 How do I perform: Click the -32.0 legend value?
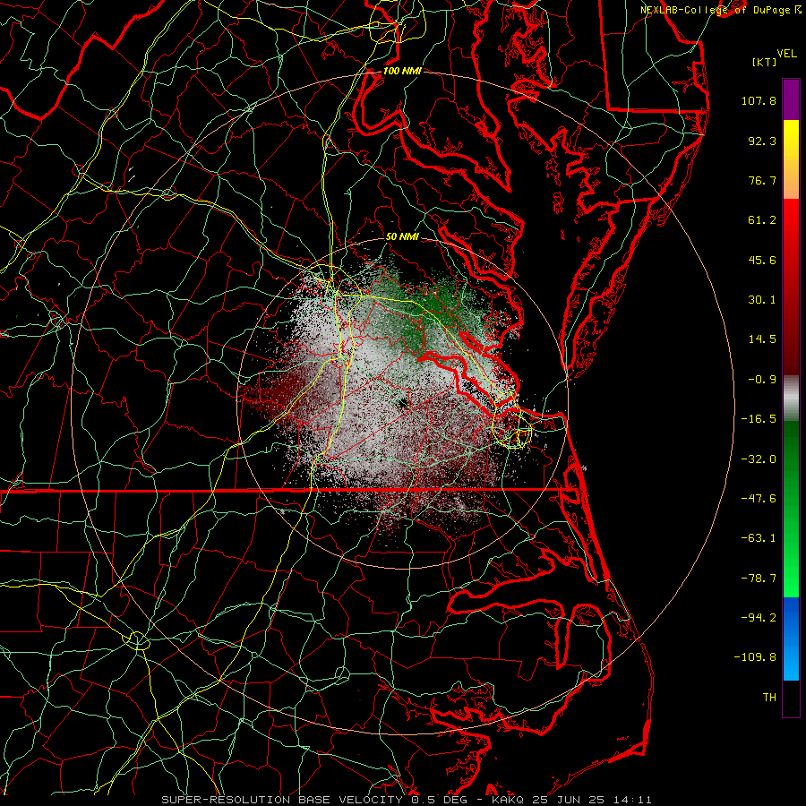click(759, 459)
